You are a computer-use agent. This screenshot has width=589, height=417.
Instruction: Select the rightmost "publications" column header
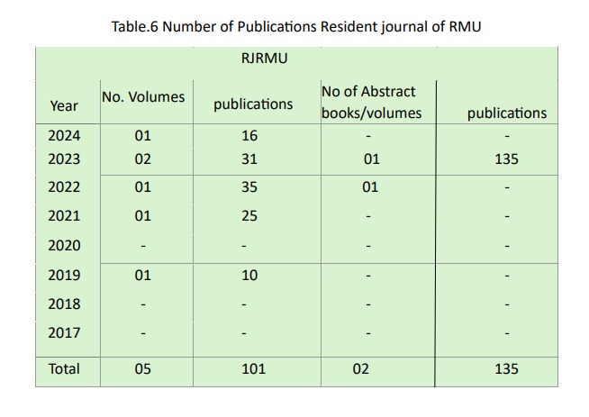[507, 113]
